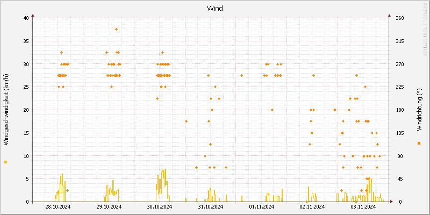Viewport: 430px width, 215px height.
Task: Click the date label 01.11.2024
Action: pos(261,207)
